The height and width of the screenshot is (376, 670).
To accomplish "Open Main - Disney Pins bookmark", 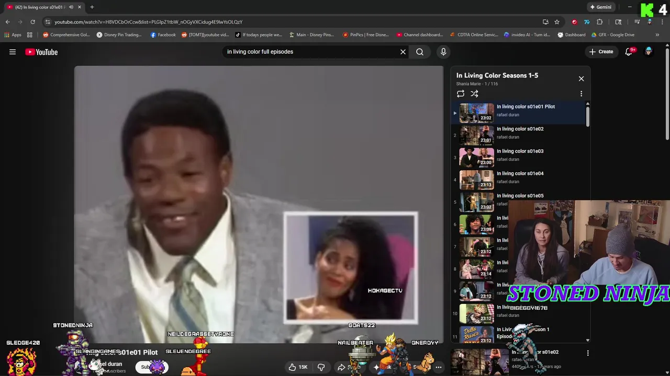I will coord(311,35).
